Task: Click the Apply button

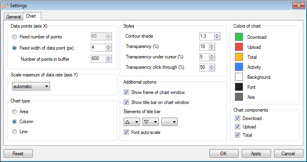Action: pos(256,154)
